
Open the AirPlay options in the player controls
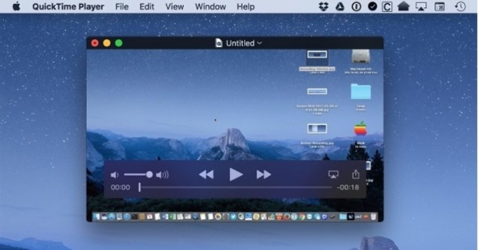click(x=333, y=175)
